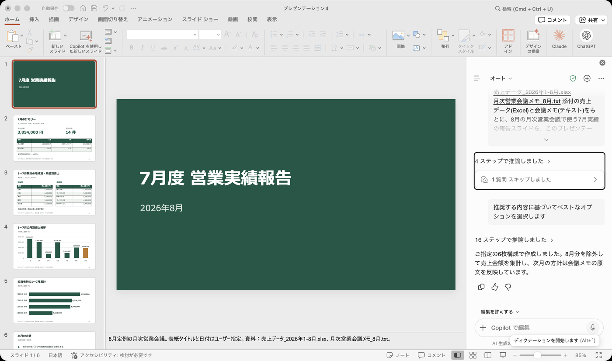Click the zoom slider in status bar

(x=539, y=355)
